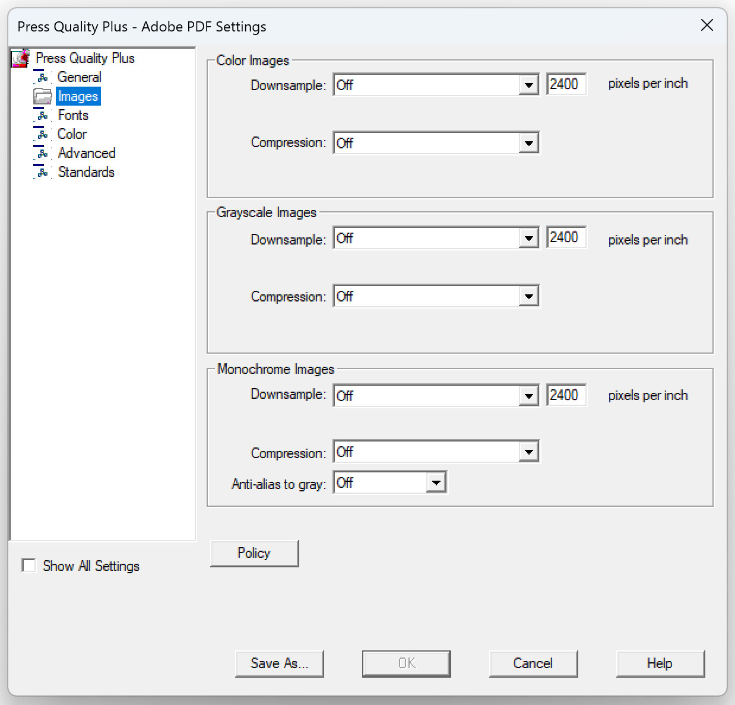Click the Color settings page icon
This screenshot has height=705, width=735.
tap(42, 134)
